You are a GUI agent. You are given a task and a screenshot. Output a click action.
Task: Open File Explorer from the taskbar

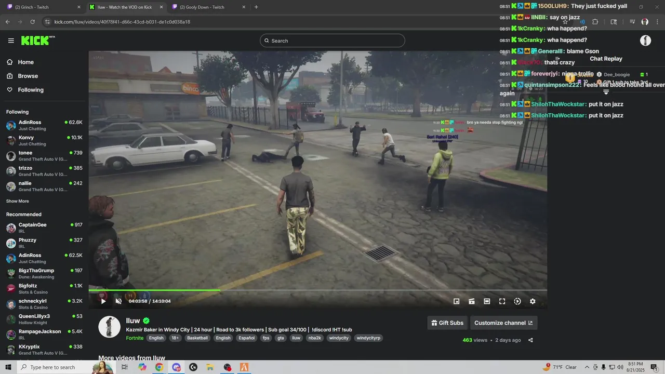pyautogui.click(x=210, y=367)
